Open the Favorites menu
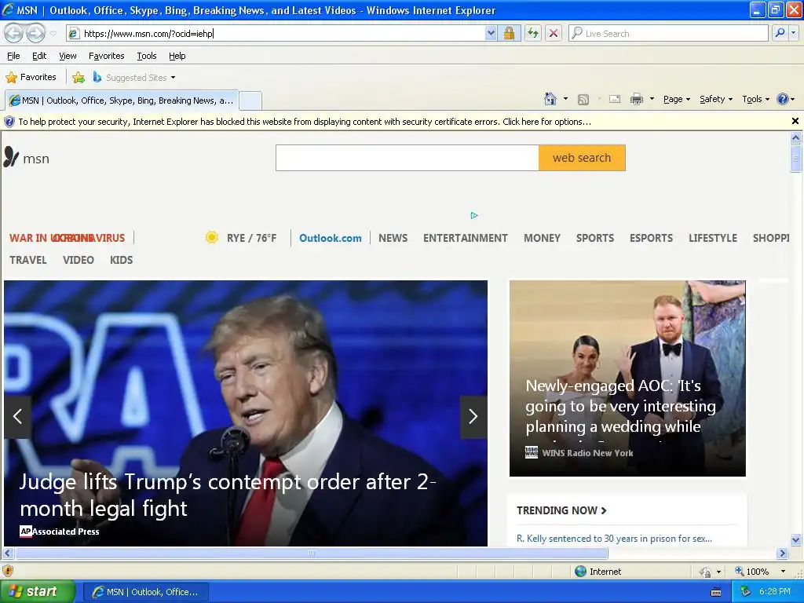Image resolution: width=804 pixels, height=603 pixels. [x=106, y=56]
